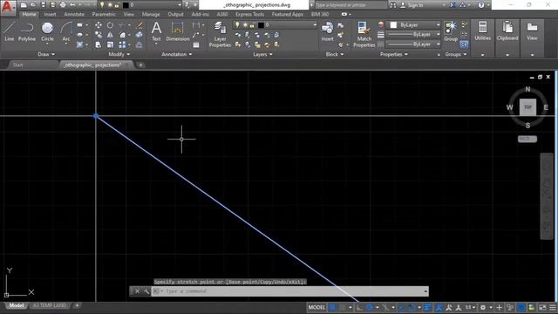Click the customize wrench icon in command line

point(146,291)
